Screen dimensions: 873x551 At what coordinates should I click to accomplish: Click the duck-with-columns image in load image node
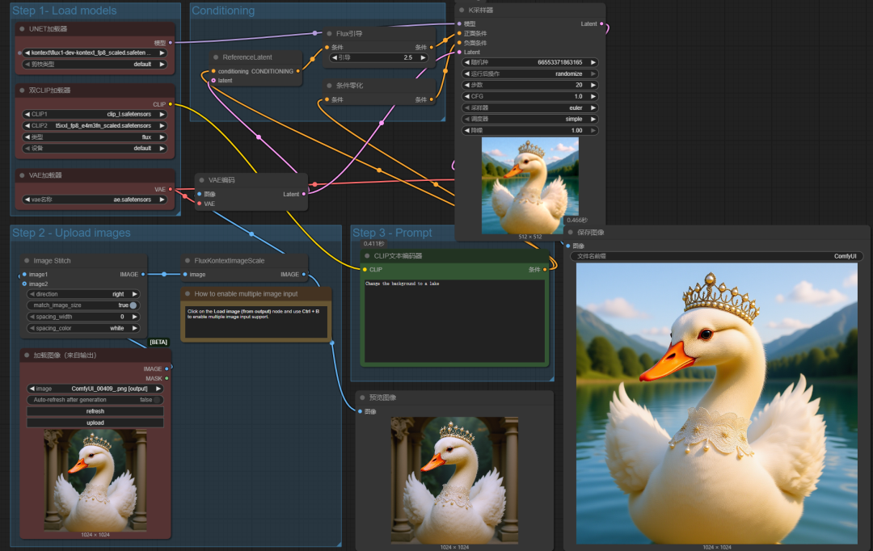point(95,480)
